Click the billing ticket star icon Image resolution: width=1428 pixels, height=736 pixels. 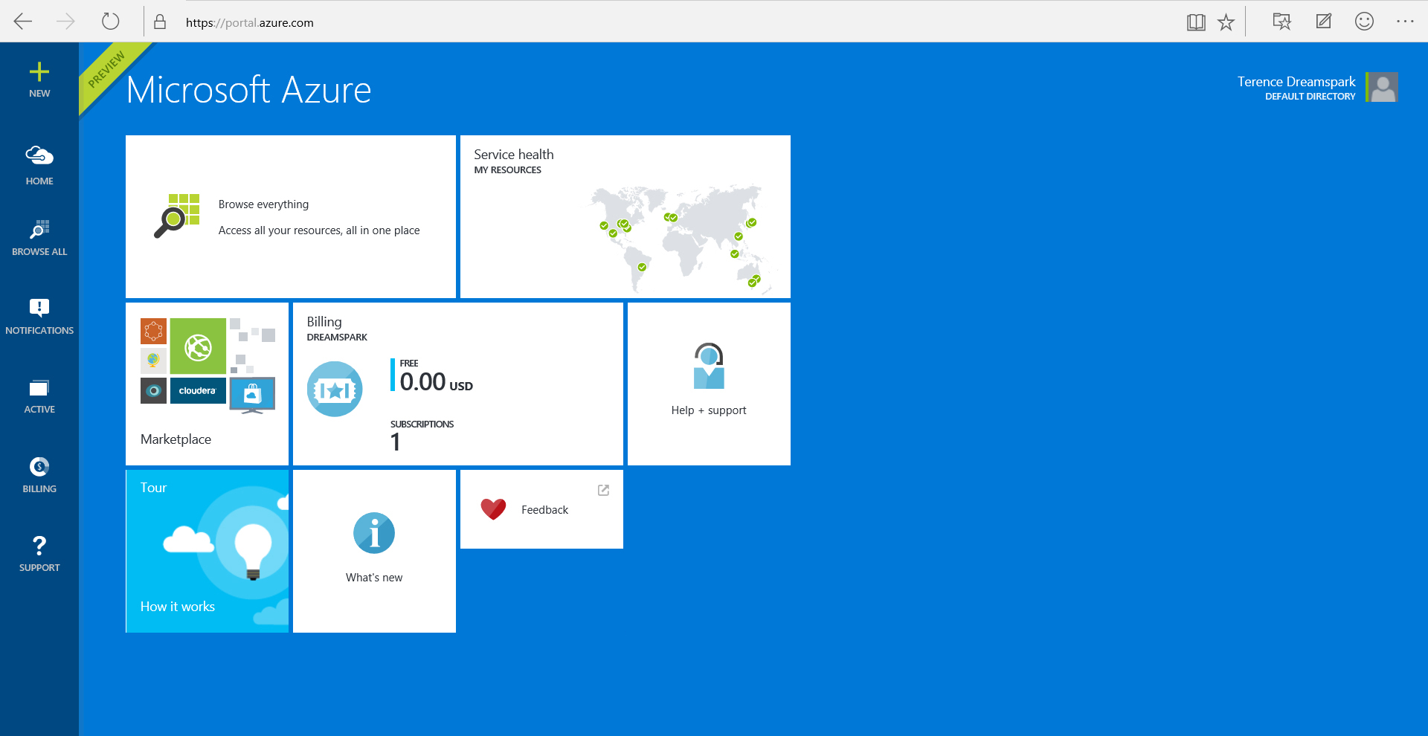click(x=335, y=389)
